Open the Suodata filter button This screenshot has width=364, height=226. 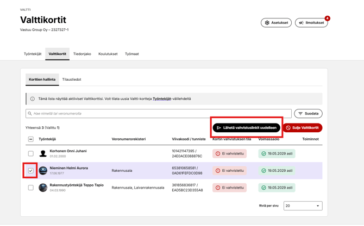(x=308, y=113)
